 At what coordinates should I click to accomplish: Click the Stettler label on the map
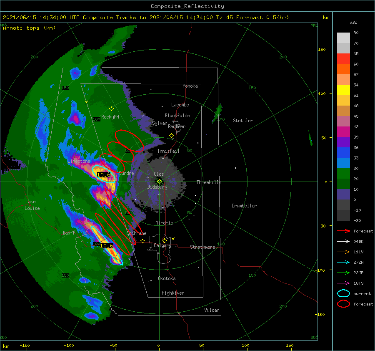point(243,121)
